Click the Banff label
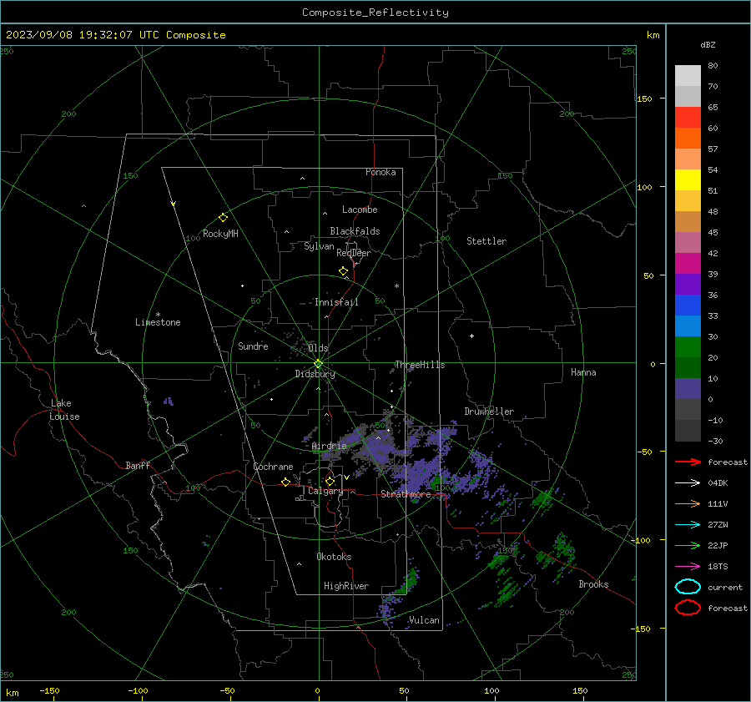Image resolution: width=751 pixels, height=702 pixels. (138, 466)
